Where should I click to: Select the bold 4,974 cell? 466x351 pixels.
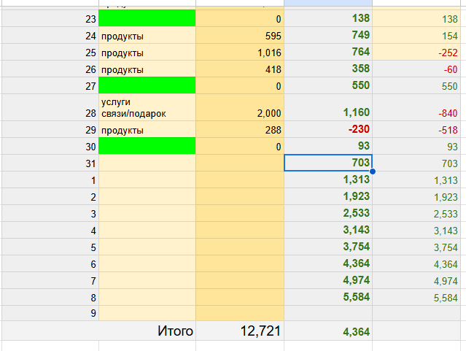328,280
